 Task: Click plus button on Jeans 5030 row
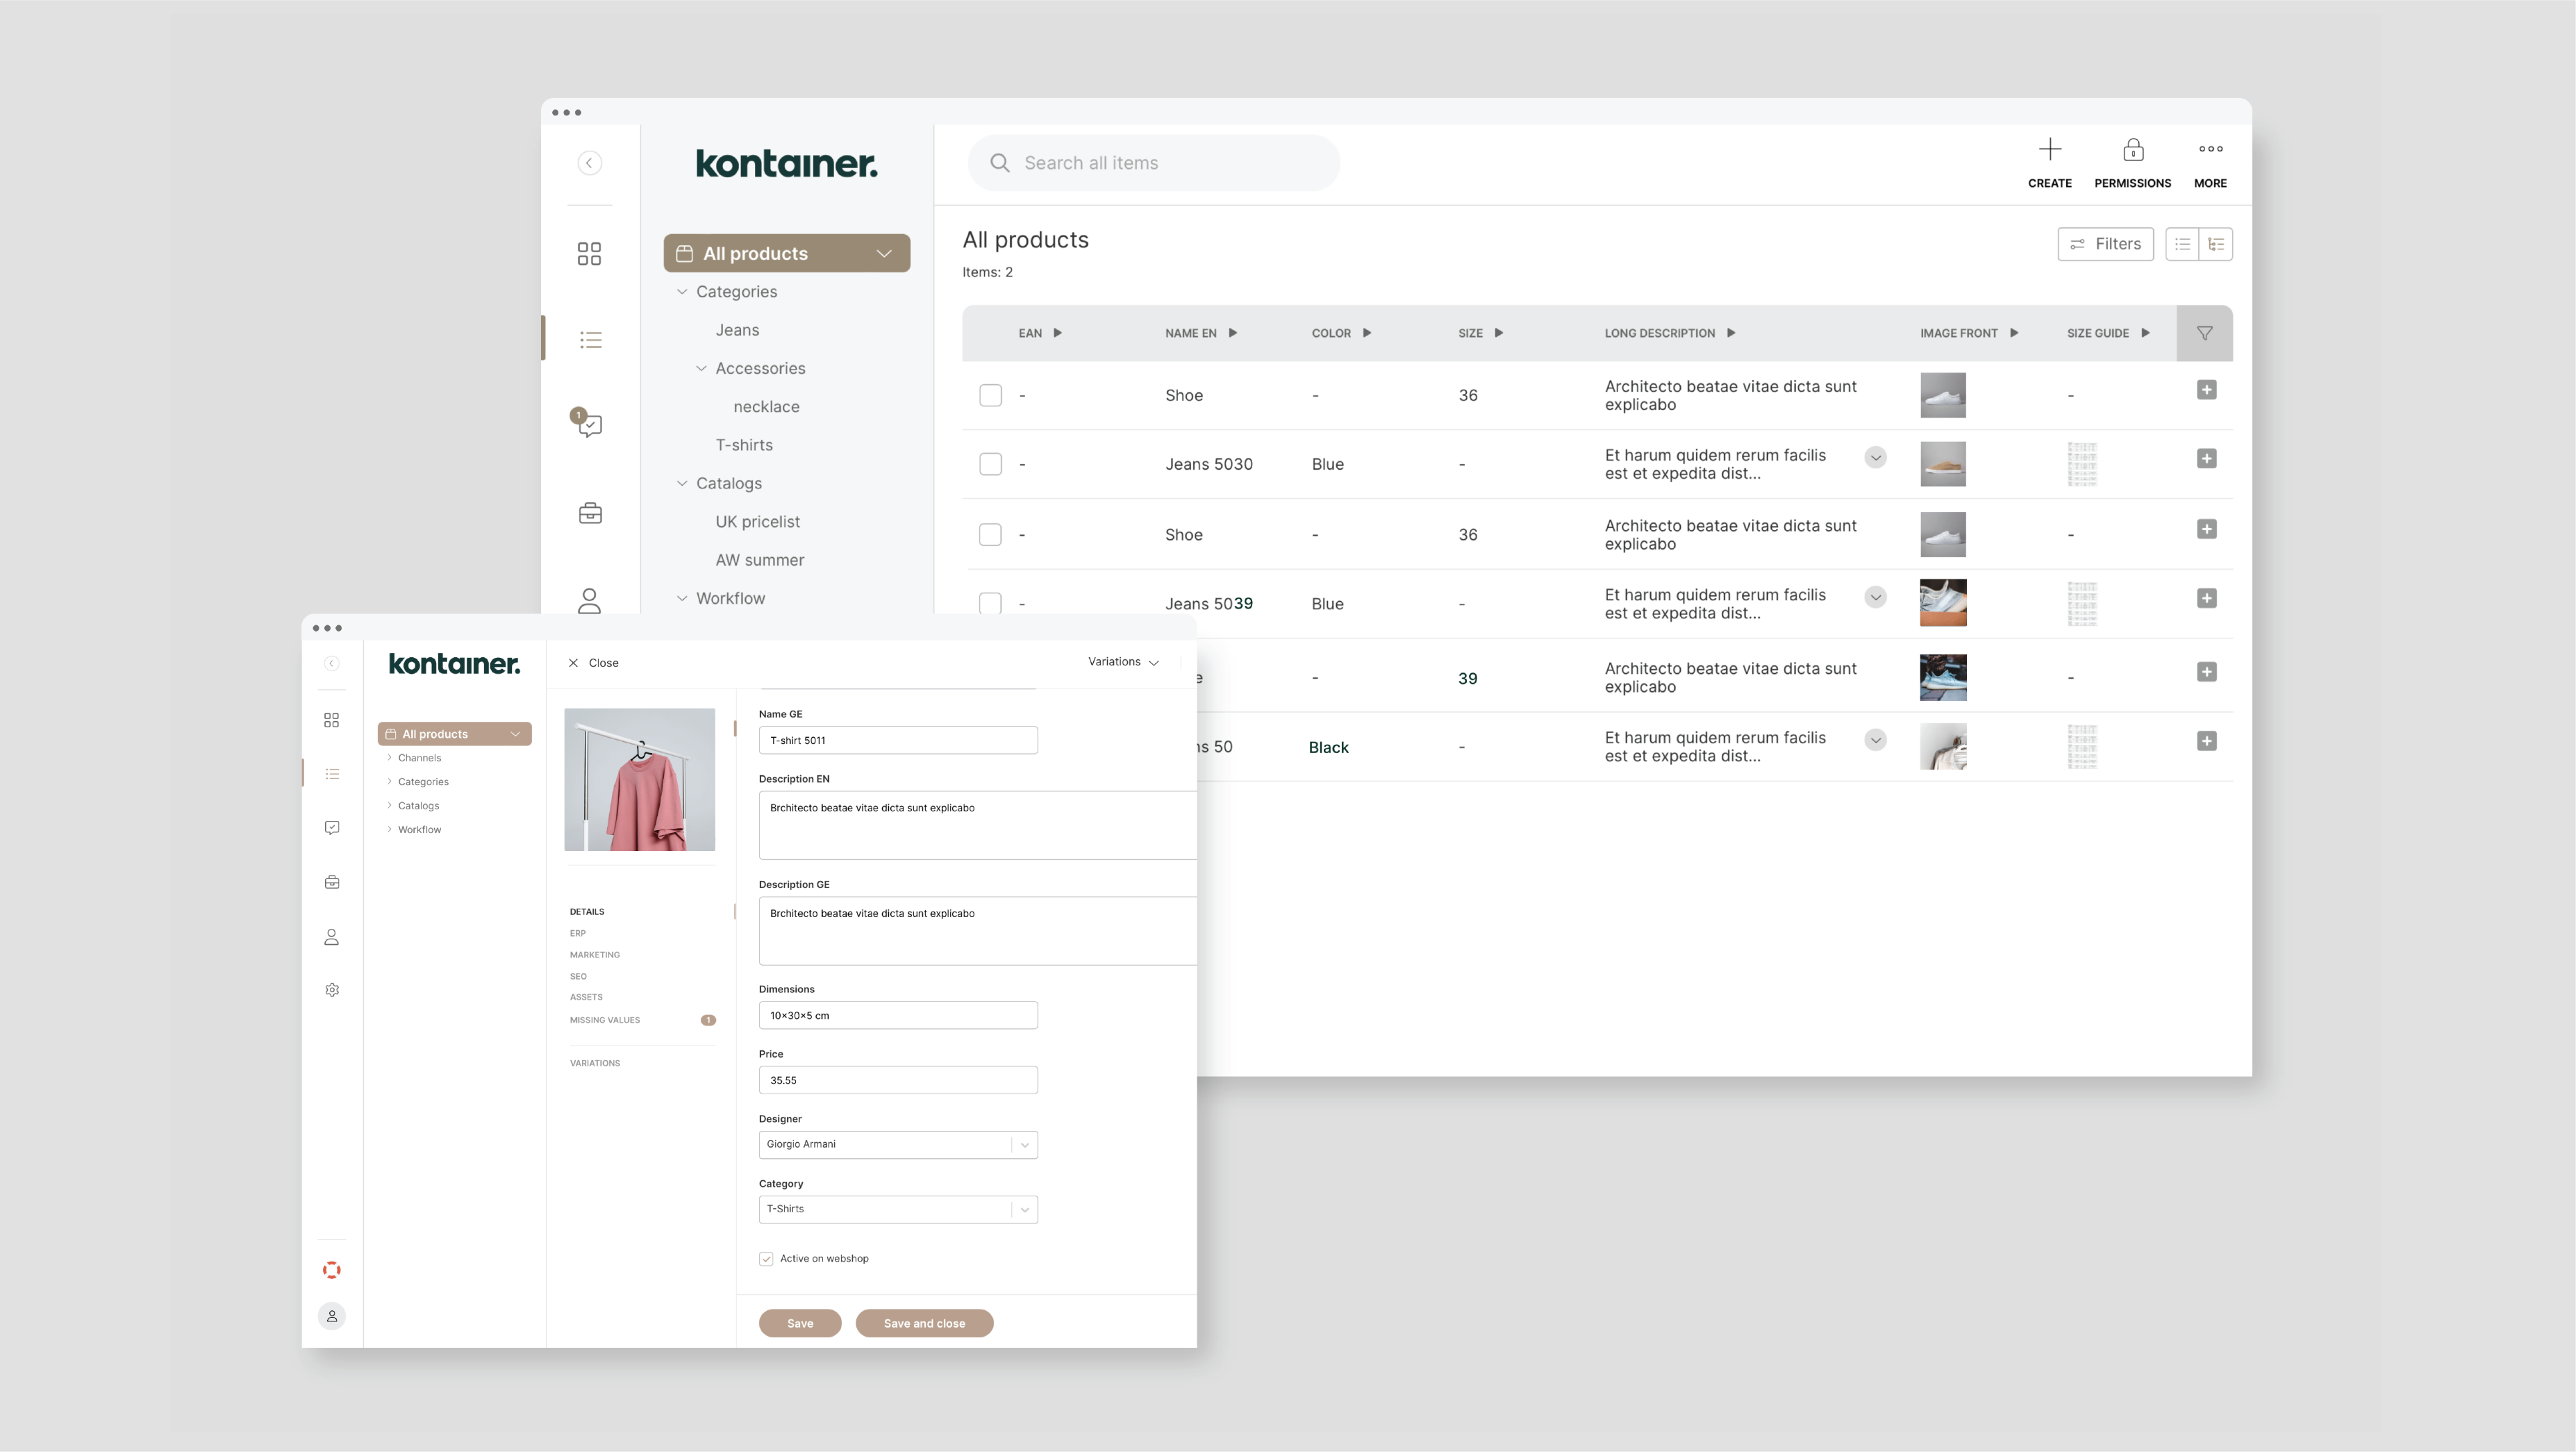click(2206, 459)
